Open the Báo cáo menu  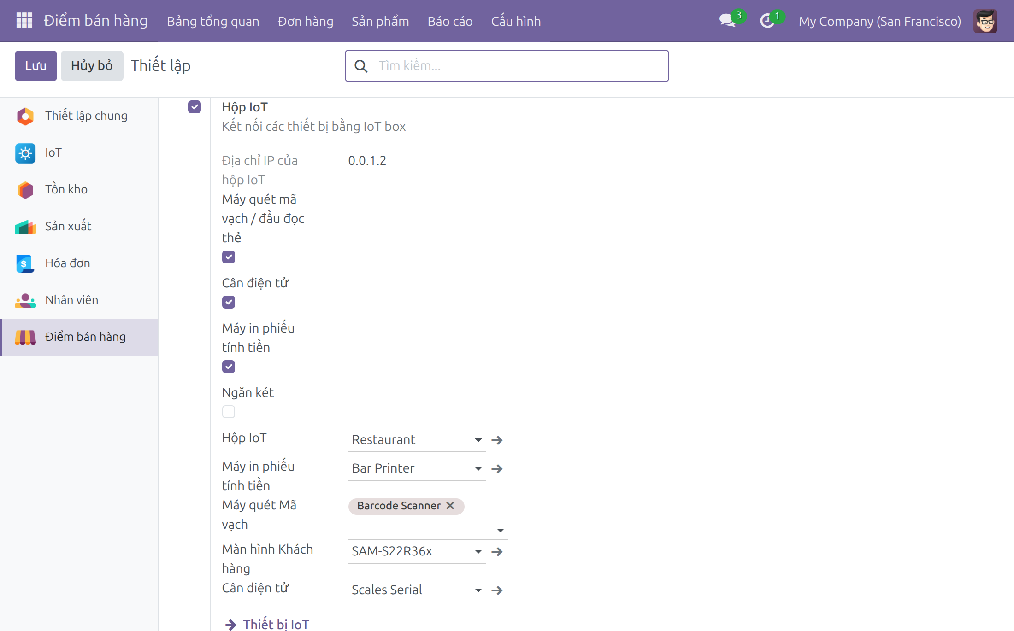[450, 21]
